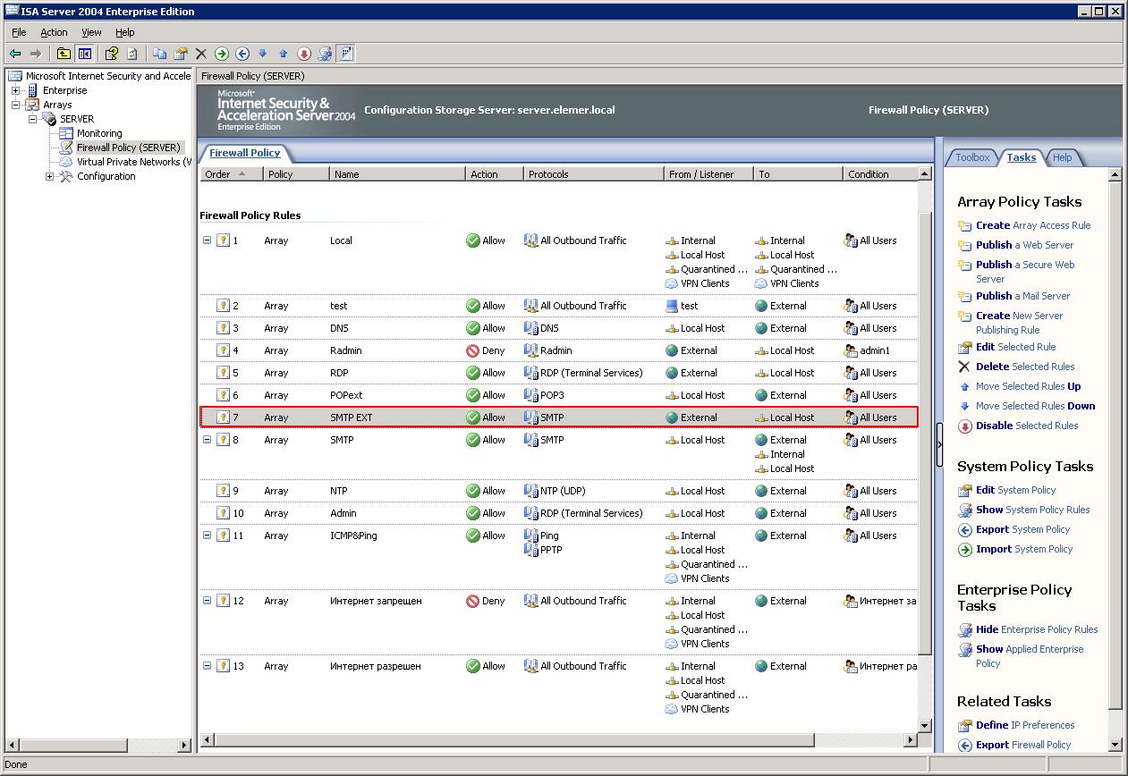Click the Forward arrow in the toolbar
The height and width of the screenshot is (776, 1128).
36,54
